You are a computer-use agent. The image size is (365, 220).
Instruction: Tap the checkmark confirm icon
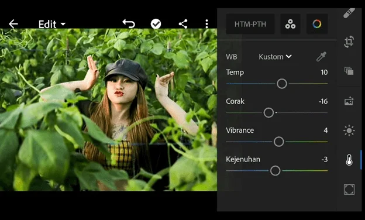coord(156,24)
